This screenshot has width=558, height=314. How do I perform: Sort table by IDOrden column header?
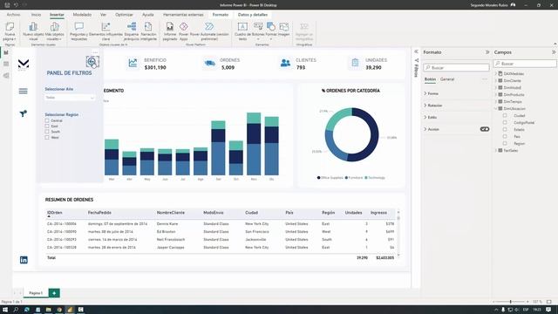click(55, 213)
